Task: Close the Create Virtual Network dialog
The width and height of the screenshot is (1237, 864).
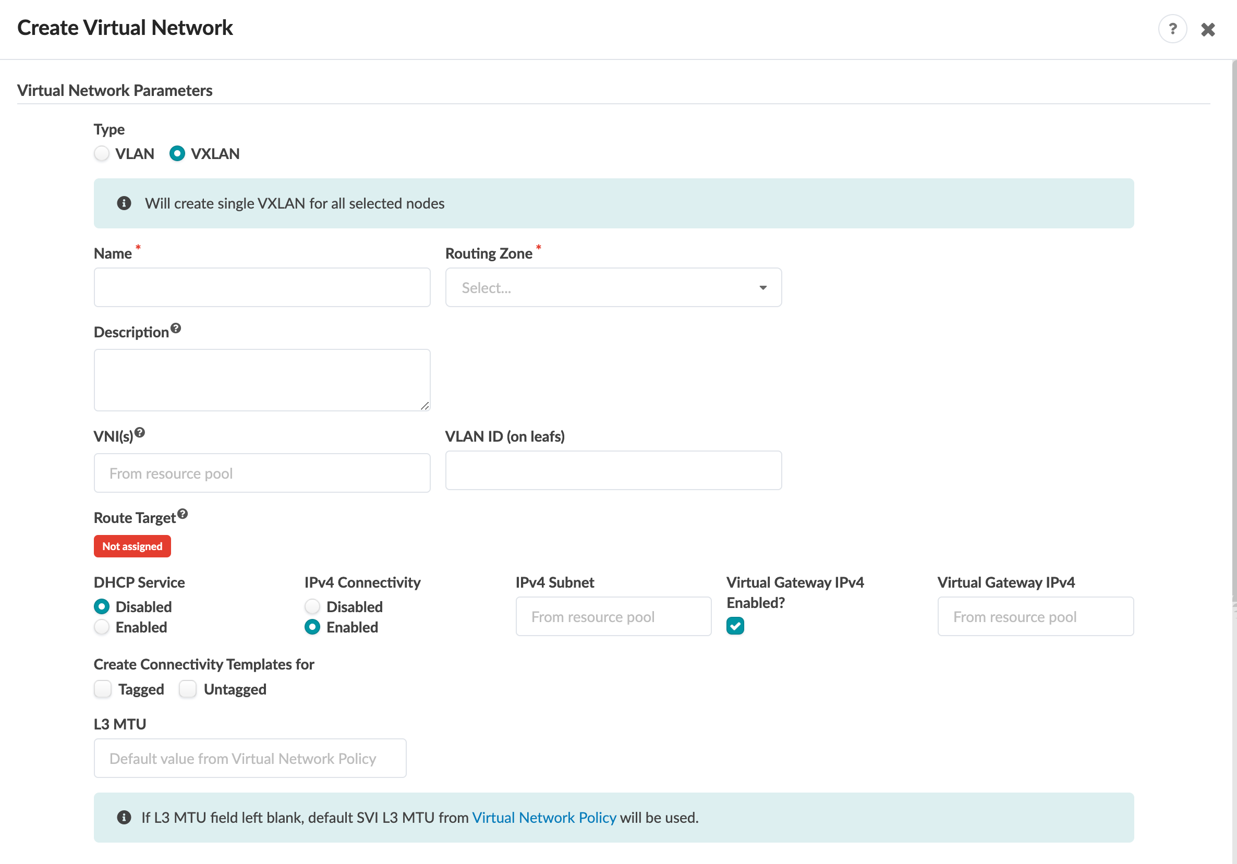Action: point(1207,29)
